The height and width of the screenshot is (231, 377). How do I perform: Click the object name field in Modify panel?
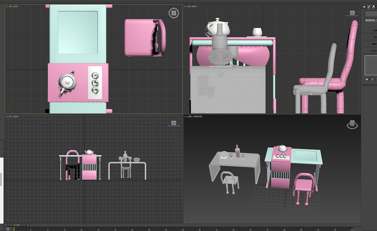pyautogui.click(x=371, y=14)
